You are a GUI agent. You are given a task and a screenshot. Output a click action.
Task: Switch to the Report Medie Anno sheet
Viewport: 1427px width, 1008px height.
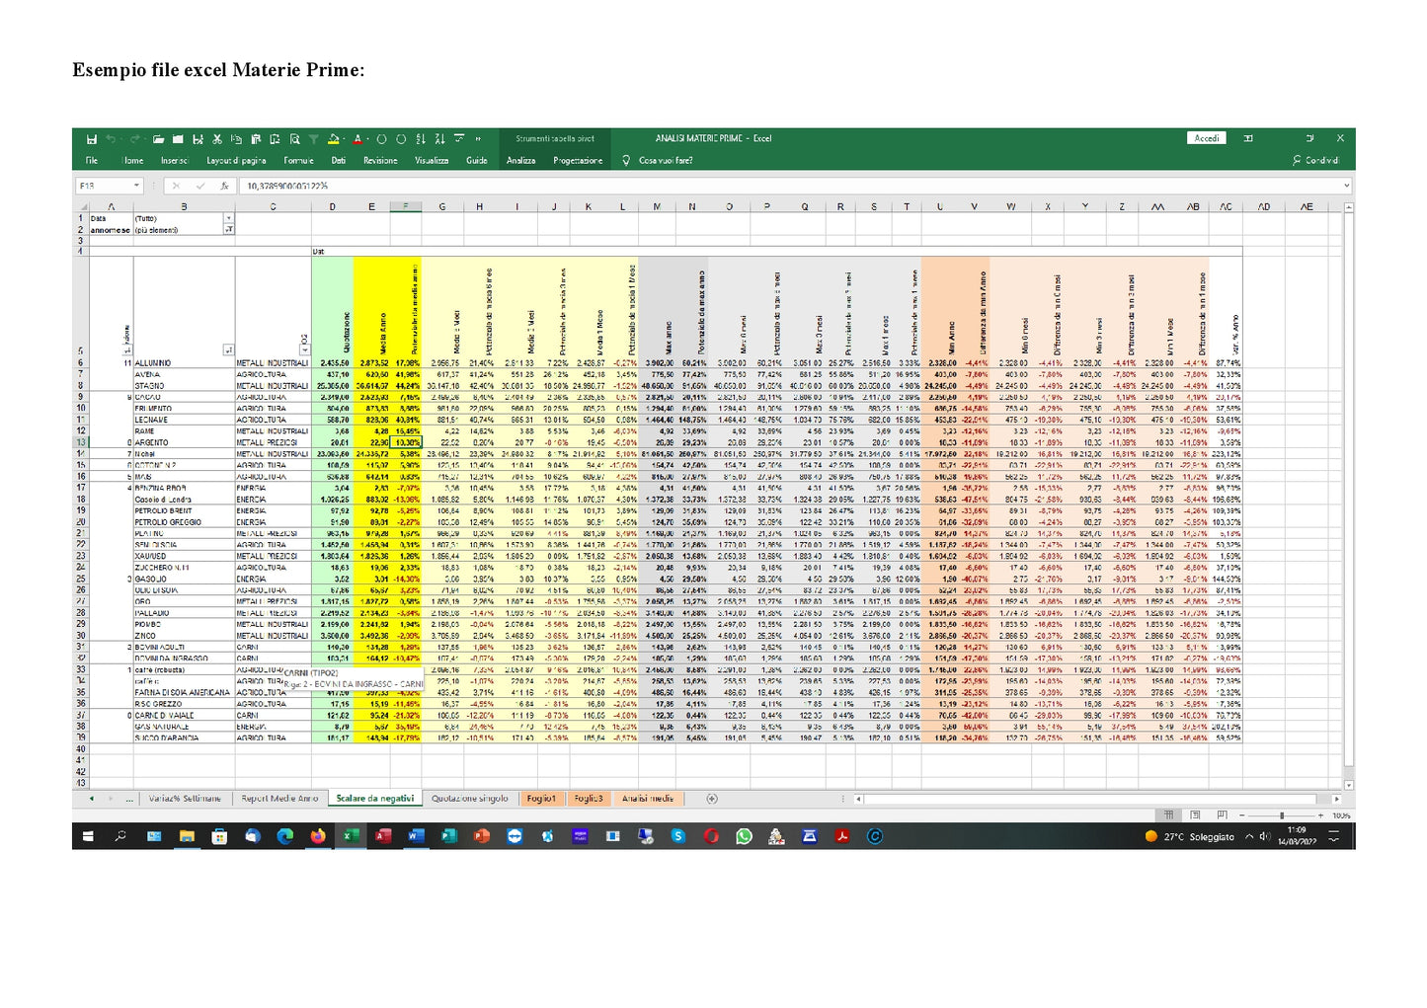279,798
